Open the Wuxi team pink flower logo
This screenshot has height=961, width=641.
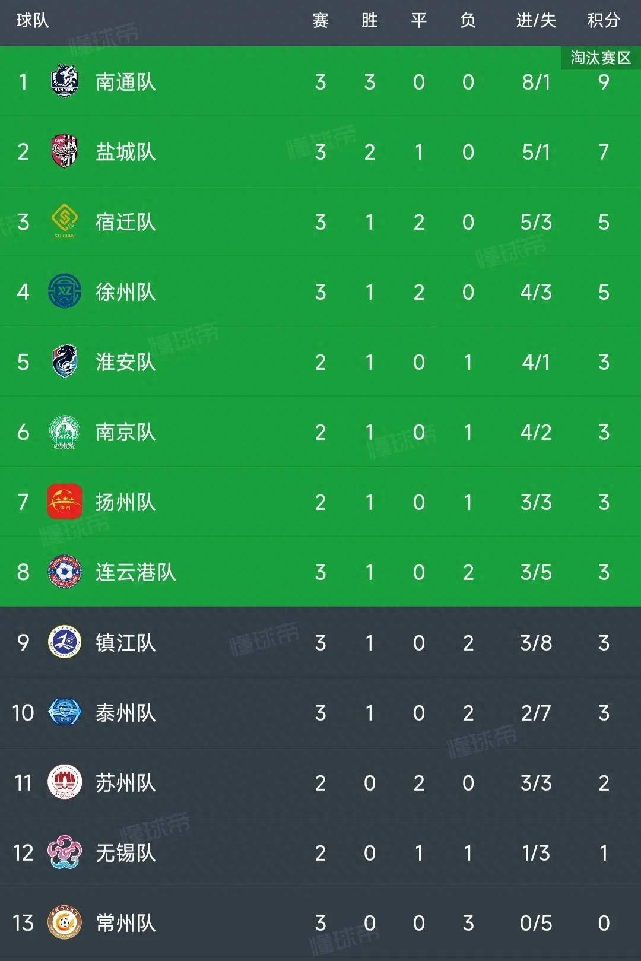65,852
